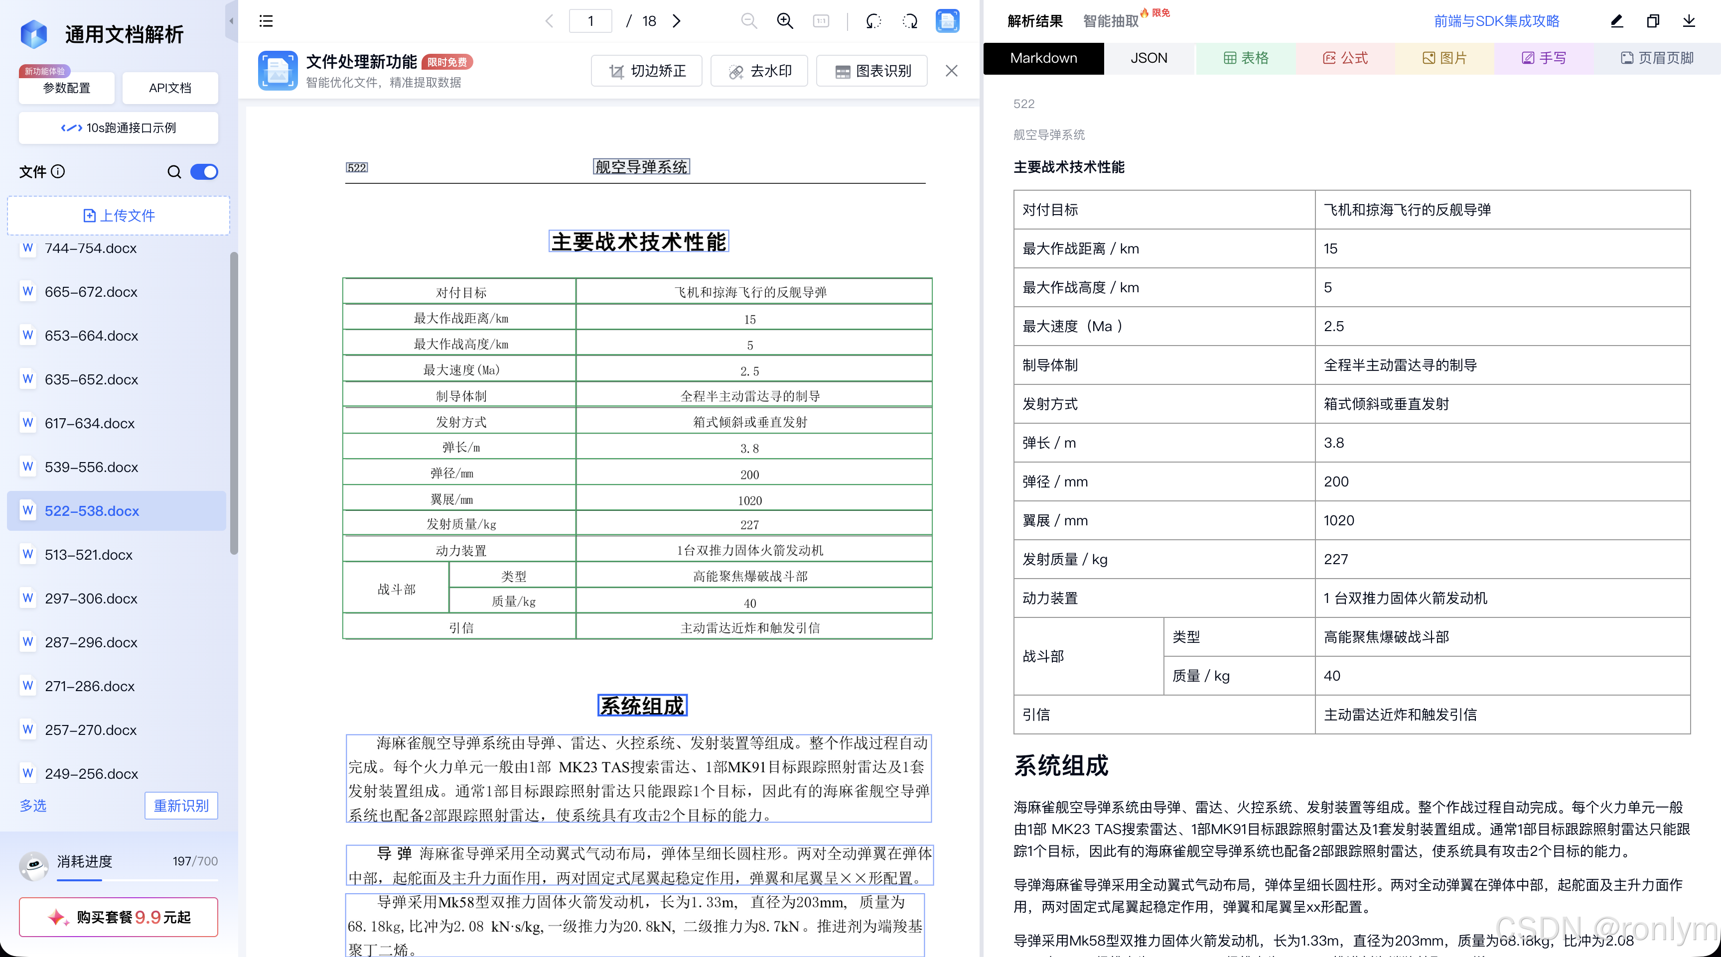Select the 解析结果 tab
Viewport: 1721px width, 957px height.
pos(1035,21)
